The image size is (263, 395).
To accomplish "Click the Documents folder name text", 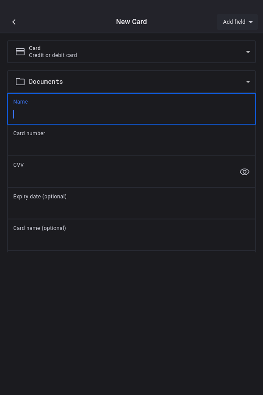I will tap(46, 82).
